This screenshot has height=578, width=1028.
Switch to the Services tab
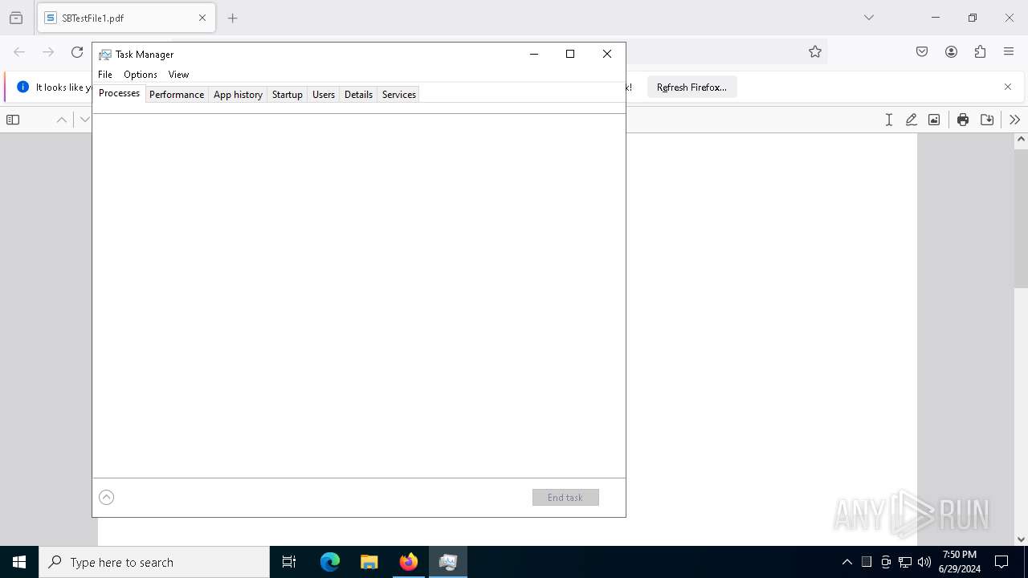click(399, 95)
